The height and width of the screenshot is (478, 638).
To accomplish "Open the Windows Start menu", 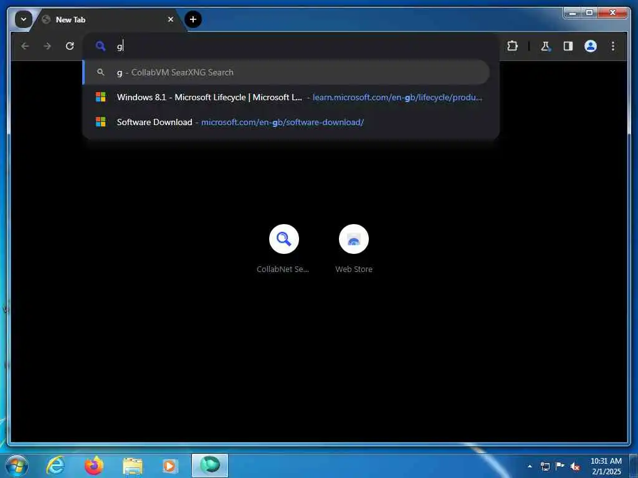I will tap(17, 466).
